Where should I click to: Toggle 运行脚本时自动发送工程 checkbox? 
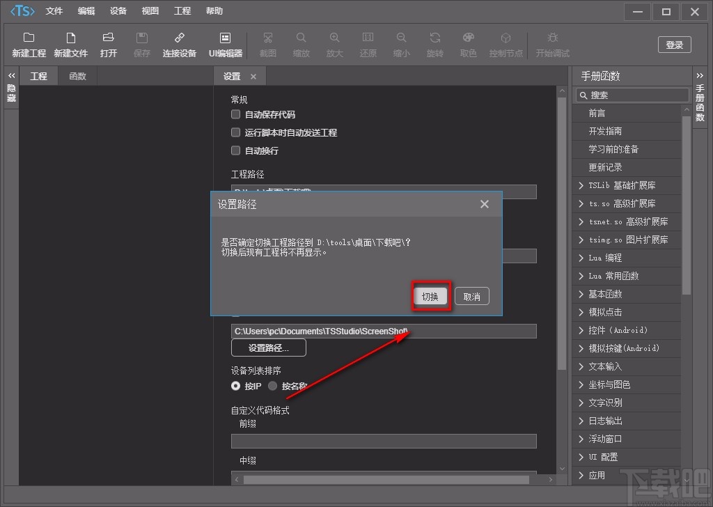tap(236, 132)
